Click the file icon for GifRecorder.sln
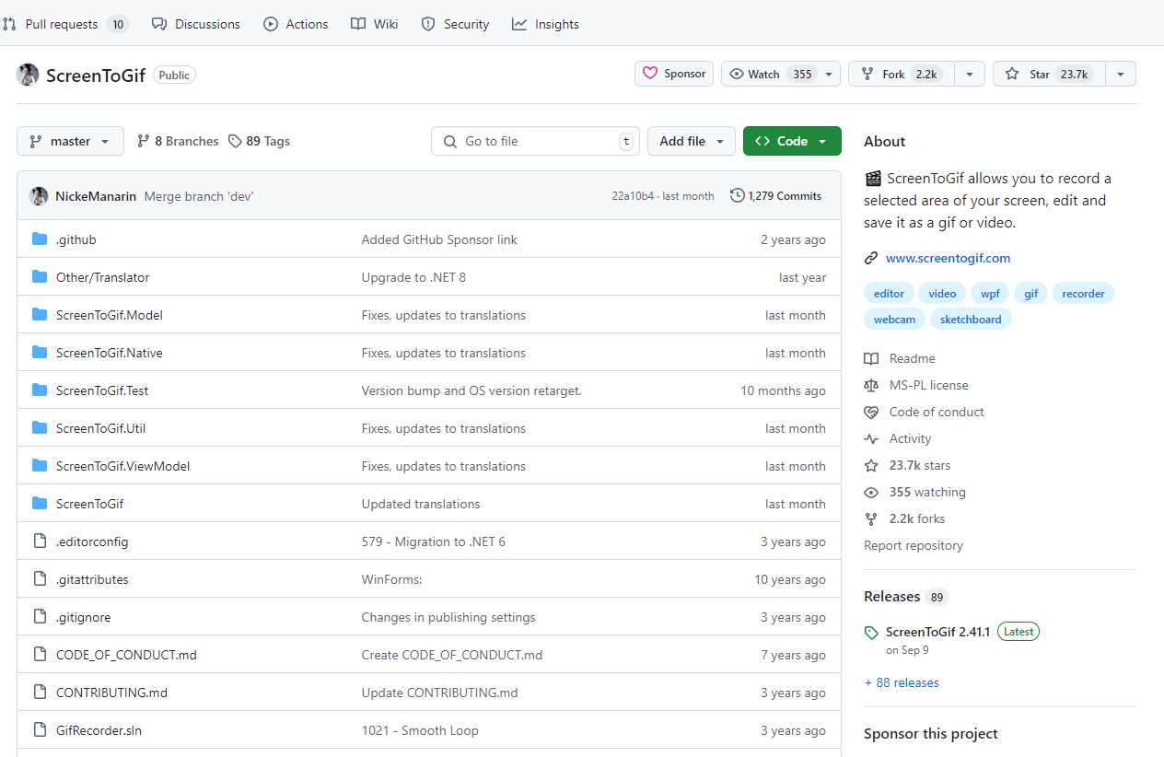This screenshot has width=1164, height=757. click(x=40, y=730)
